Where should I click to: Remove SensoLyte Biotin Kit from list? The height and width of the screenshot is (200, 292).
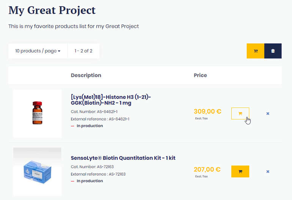pyautogui.click(x=268, y=172)
